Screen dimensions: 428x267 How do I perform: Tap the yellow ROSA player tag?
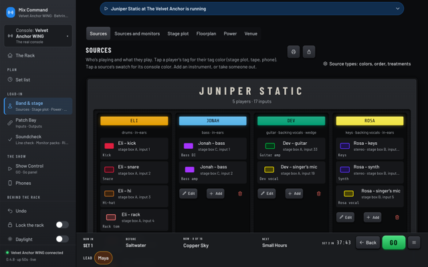(x=370, y=121)
